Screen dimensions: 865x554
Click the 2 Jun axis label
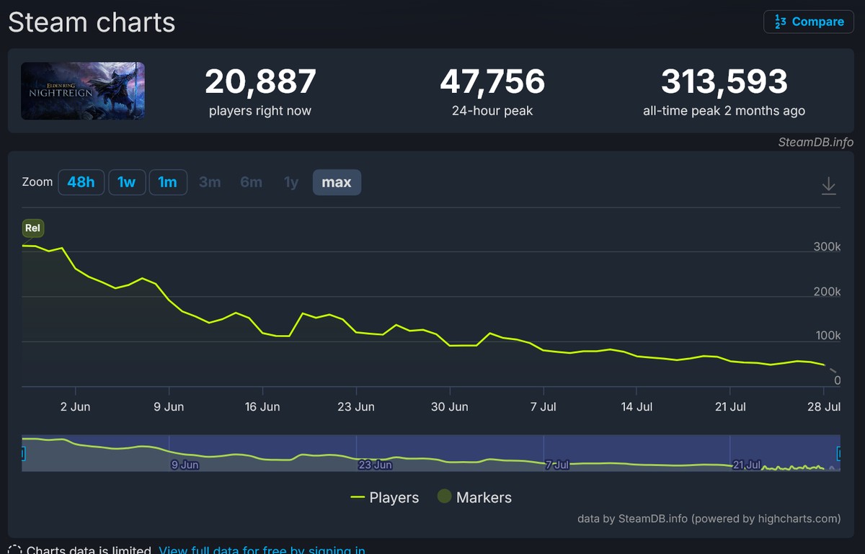pos(75,406)
